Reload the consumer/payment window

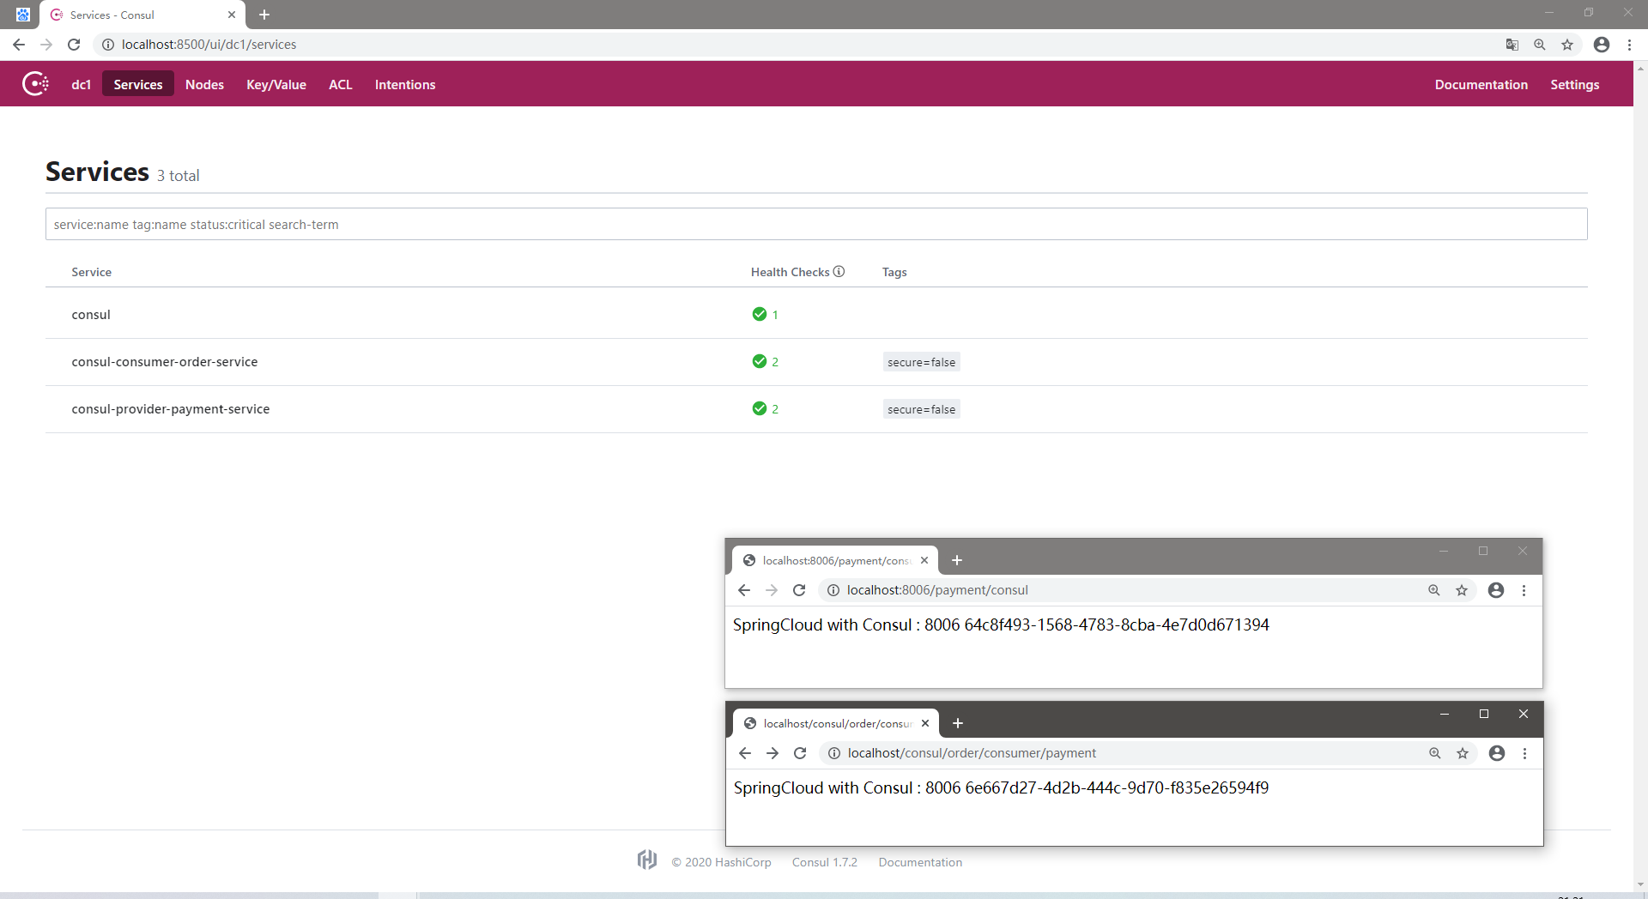(800, 753)
